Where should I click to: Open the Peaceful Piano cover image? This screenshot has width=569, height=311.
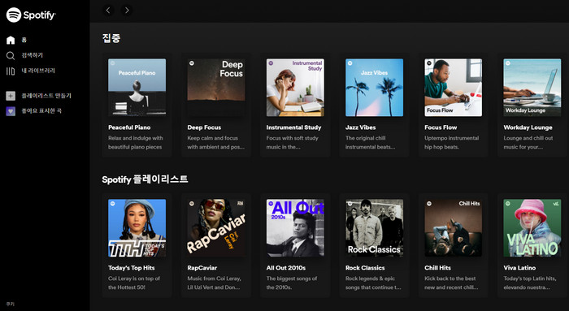(x=137, y=88)
